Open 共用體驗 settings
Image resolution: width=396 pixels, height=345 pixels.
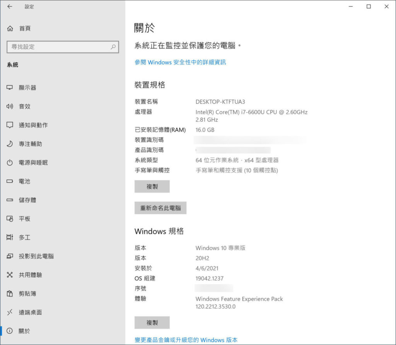(x=63, y=275)
